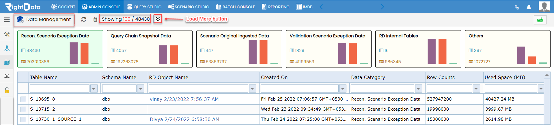Check the box for S_10695_8 row
Image resolution: width=554 pixels, height=125 pixels.
tap(23, 99)
